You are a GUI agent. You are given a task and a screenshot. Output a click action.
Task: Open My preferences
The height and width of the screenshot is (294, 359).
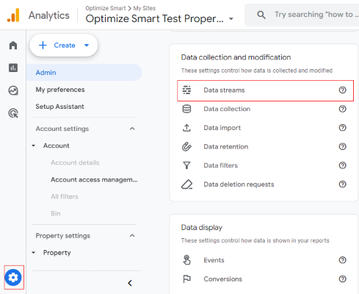pyautogui.click(x=60, y=90)
